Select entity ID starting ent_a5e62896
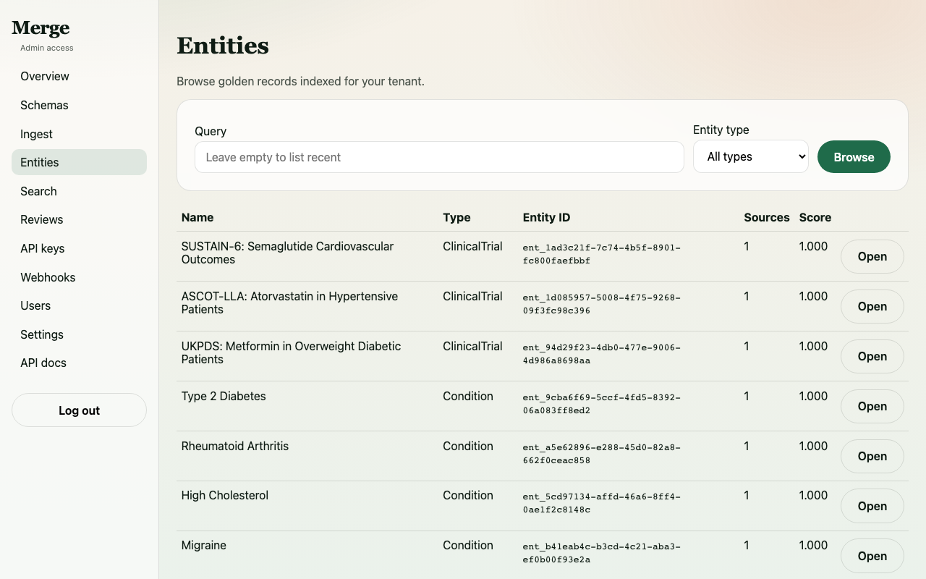Image resolution: width=926 pixels, height=579 pixels. coord(602,454)
